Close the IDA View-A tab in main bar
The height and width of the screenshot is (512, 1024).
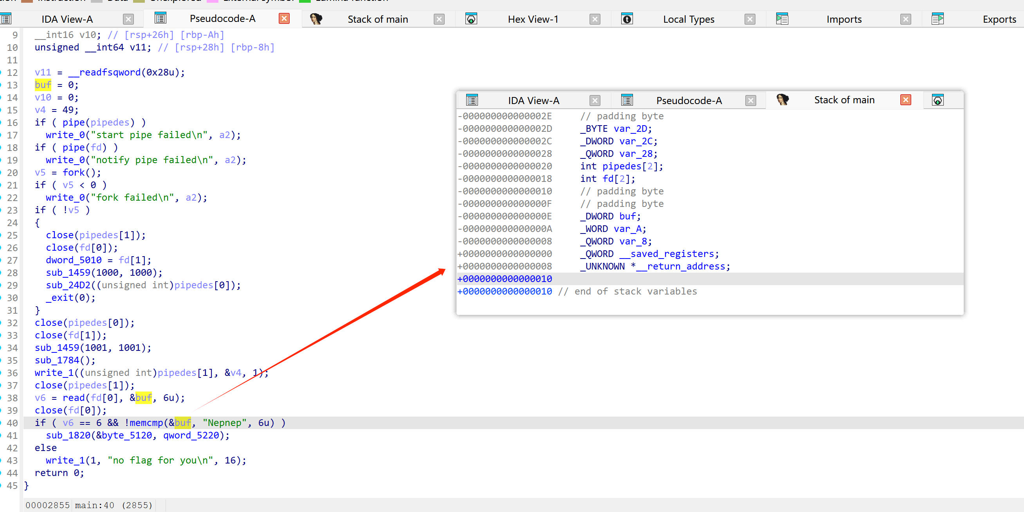point(128,19)
